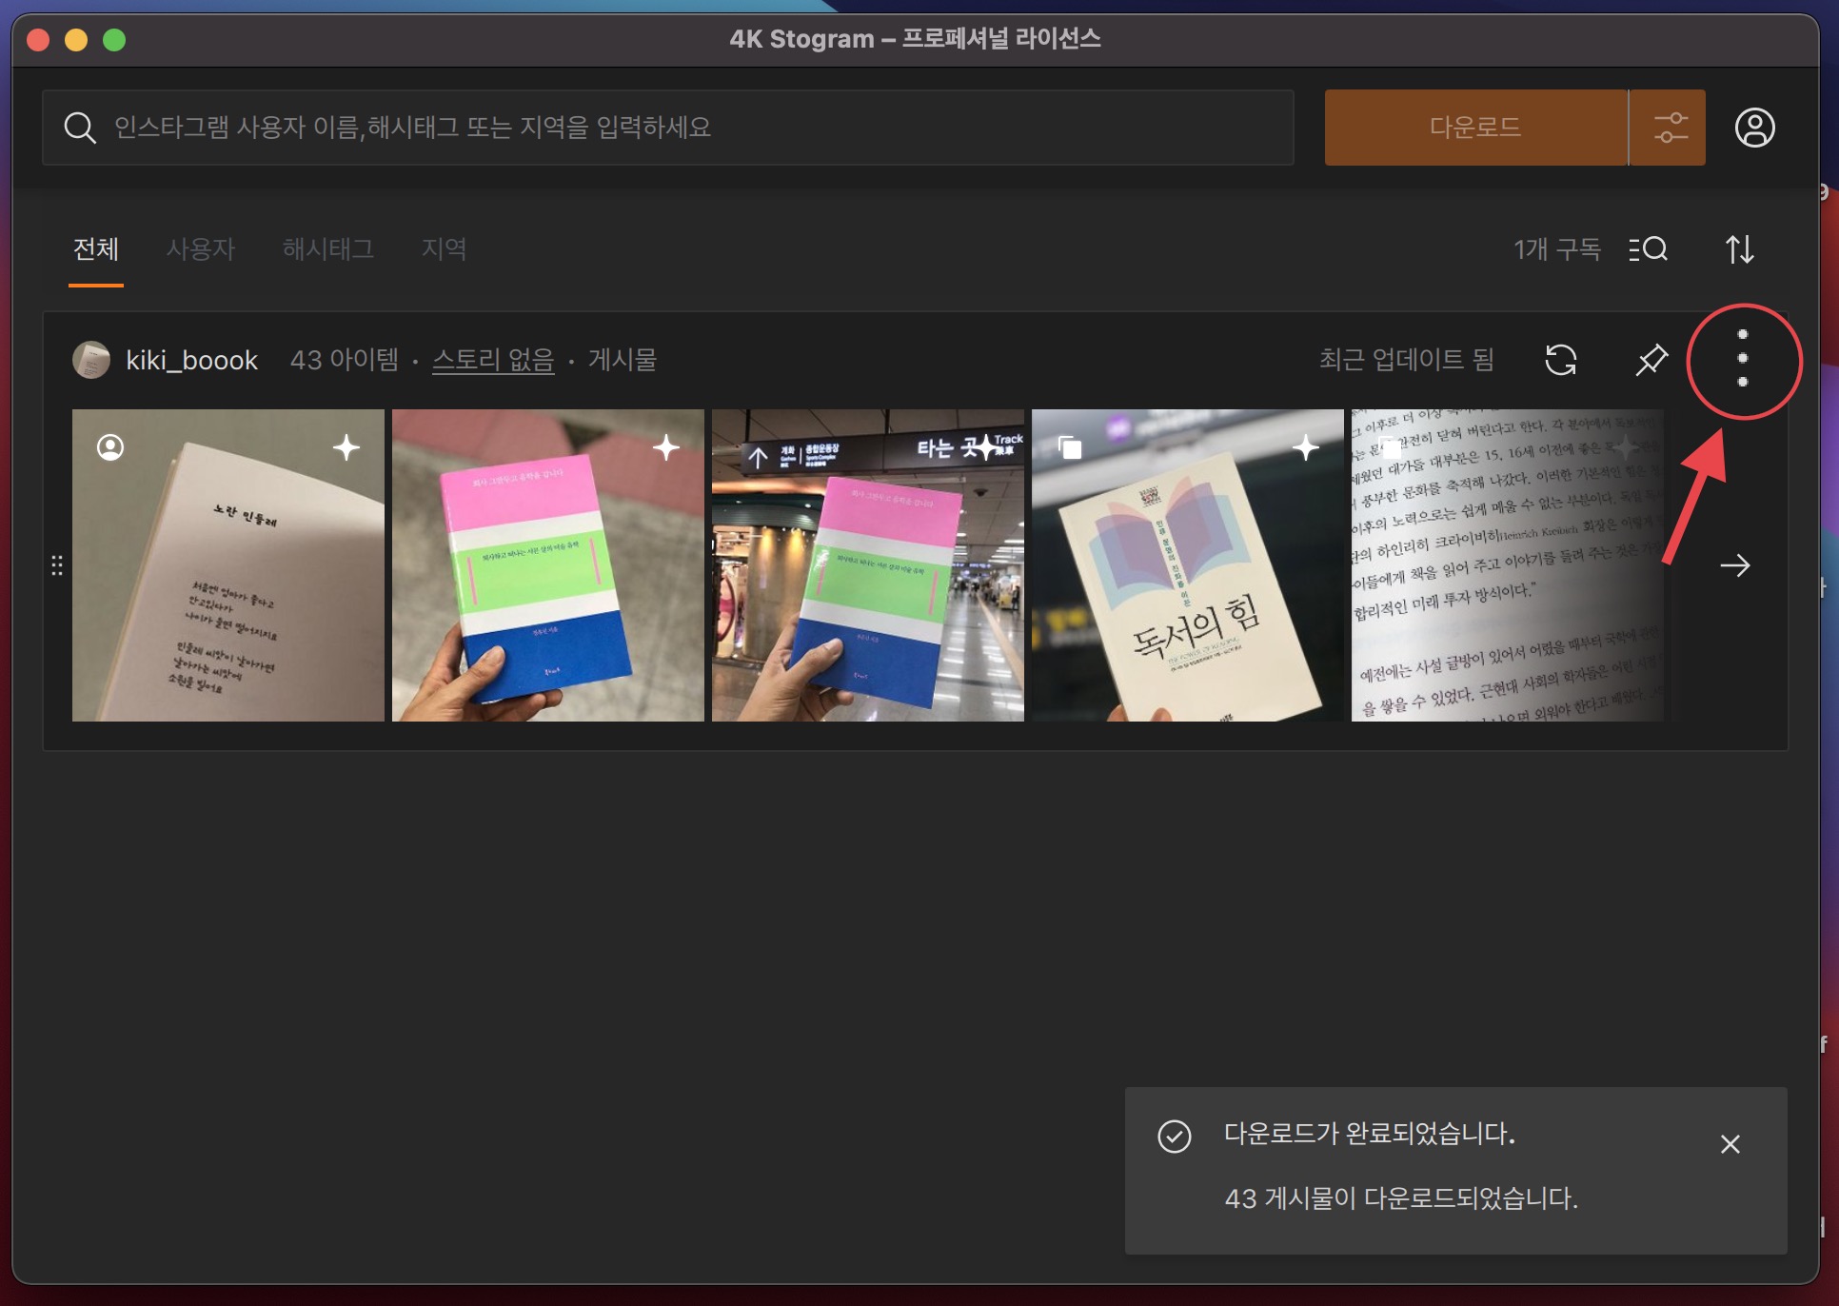Refresh the kiki_boook subscription
Image resolution: width=1839 pixels, height=1306 pixels.
pos(1560,360)
